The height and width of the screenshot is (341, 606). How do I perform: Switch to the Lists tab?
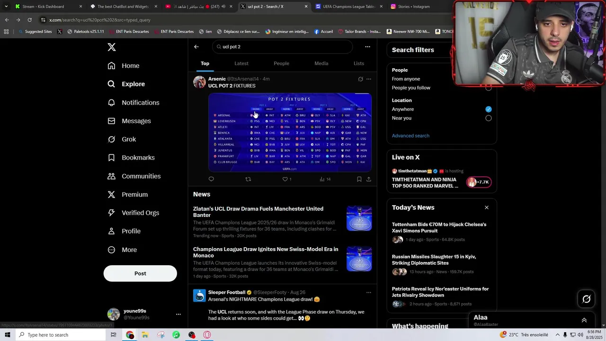359,63
